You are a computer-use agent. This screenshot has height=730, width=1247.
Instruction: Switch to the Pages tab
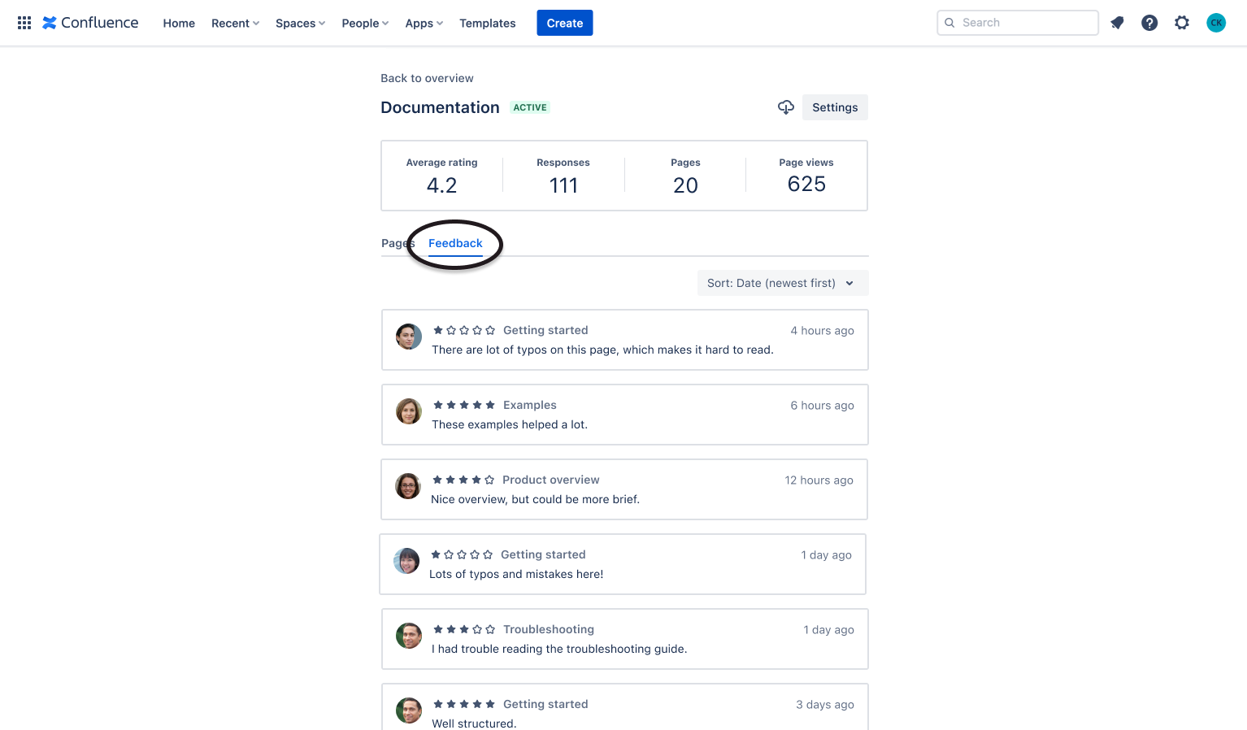pyautogui.click(x=397, y=242)
